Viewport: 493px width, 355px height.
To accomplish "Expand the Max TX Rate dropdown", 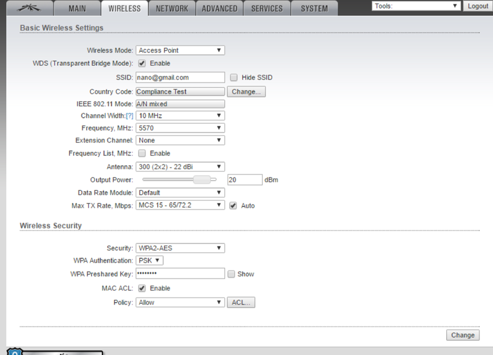I will coord(180,205).
